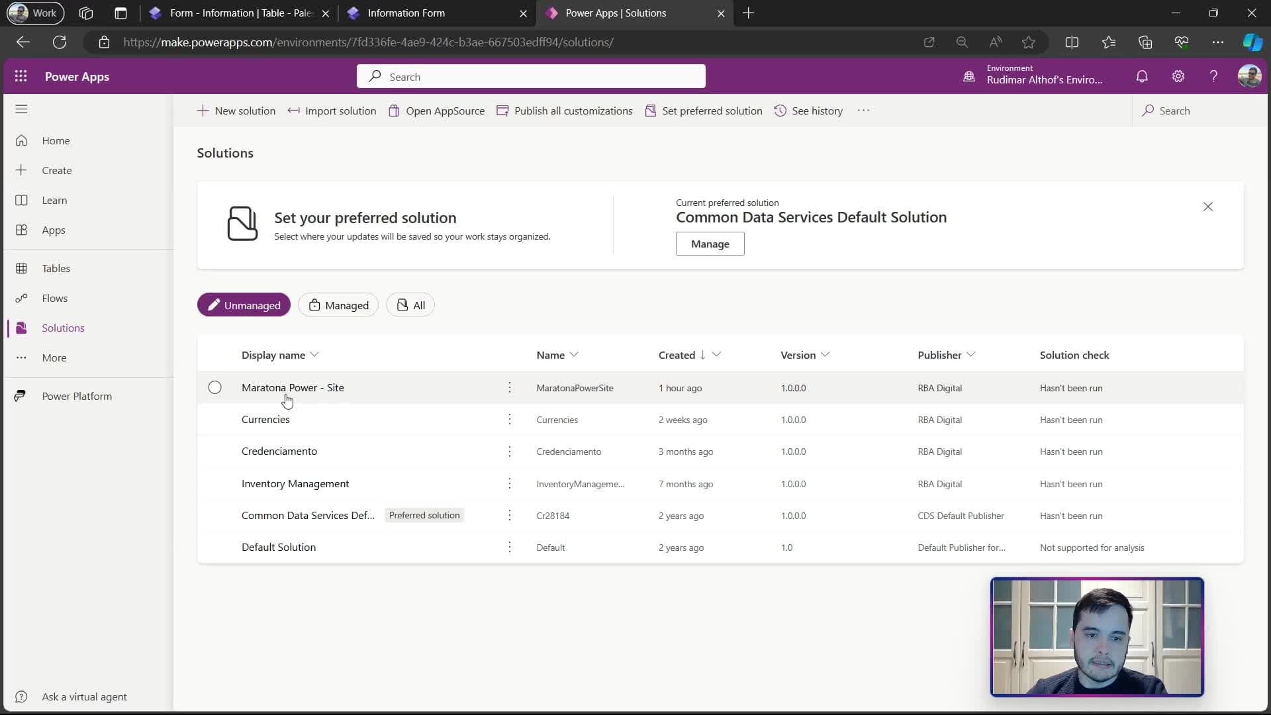1271x715 pixels.
Task: Open a new browser tab
Action: coord(749,13)
